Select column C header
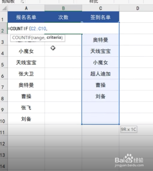Viewport: 153px width, 171px height. (x=100, y=8)
